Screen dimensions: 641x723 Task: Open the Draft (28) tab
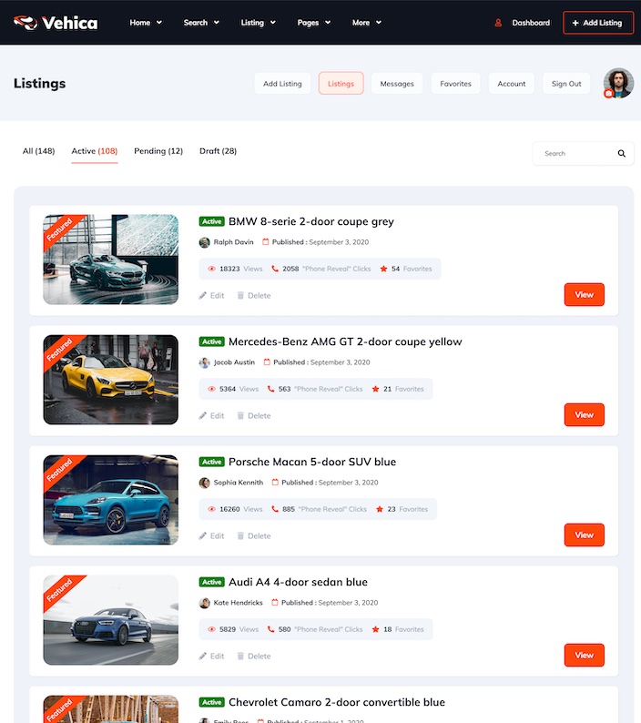[x=219, y=151]
